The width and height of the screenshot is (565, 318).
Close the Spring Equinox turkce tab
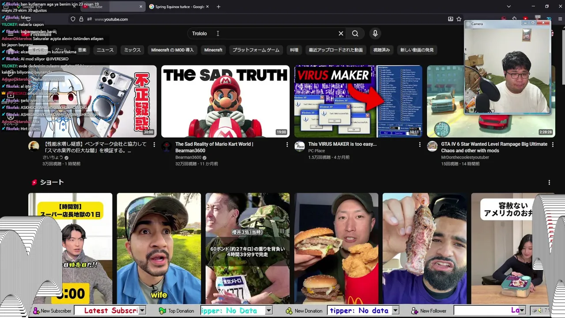207,7
